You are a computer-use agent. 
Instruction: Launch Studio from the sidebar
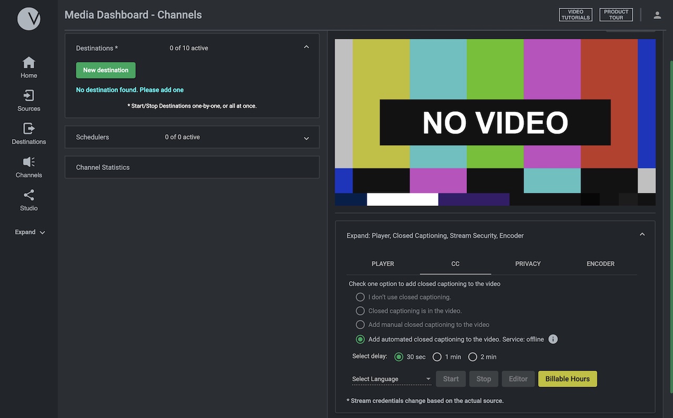click(x=28, y=200)
